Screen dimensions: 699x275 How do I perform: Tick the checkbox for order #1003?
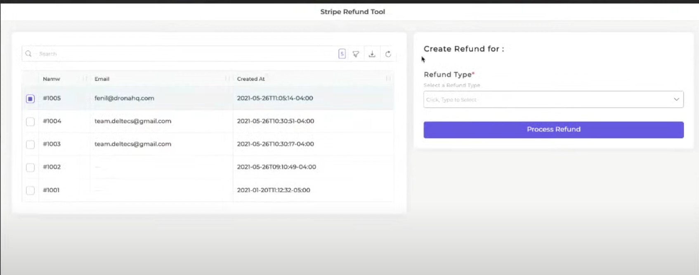tap(30, 144)
